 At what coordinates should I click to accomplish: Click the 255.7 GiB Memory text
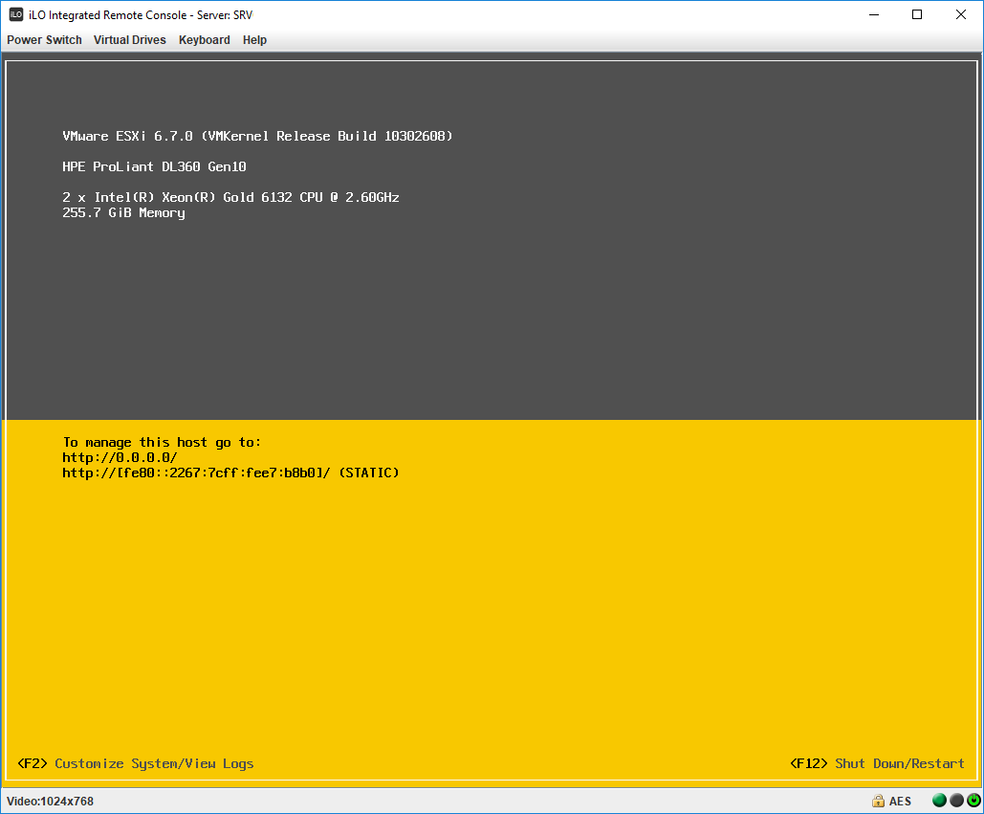point(123,212)
